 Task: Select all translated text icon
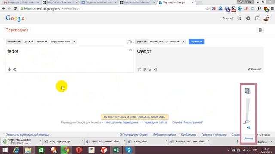point(144,69)
